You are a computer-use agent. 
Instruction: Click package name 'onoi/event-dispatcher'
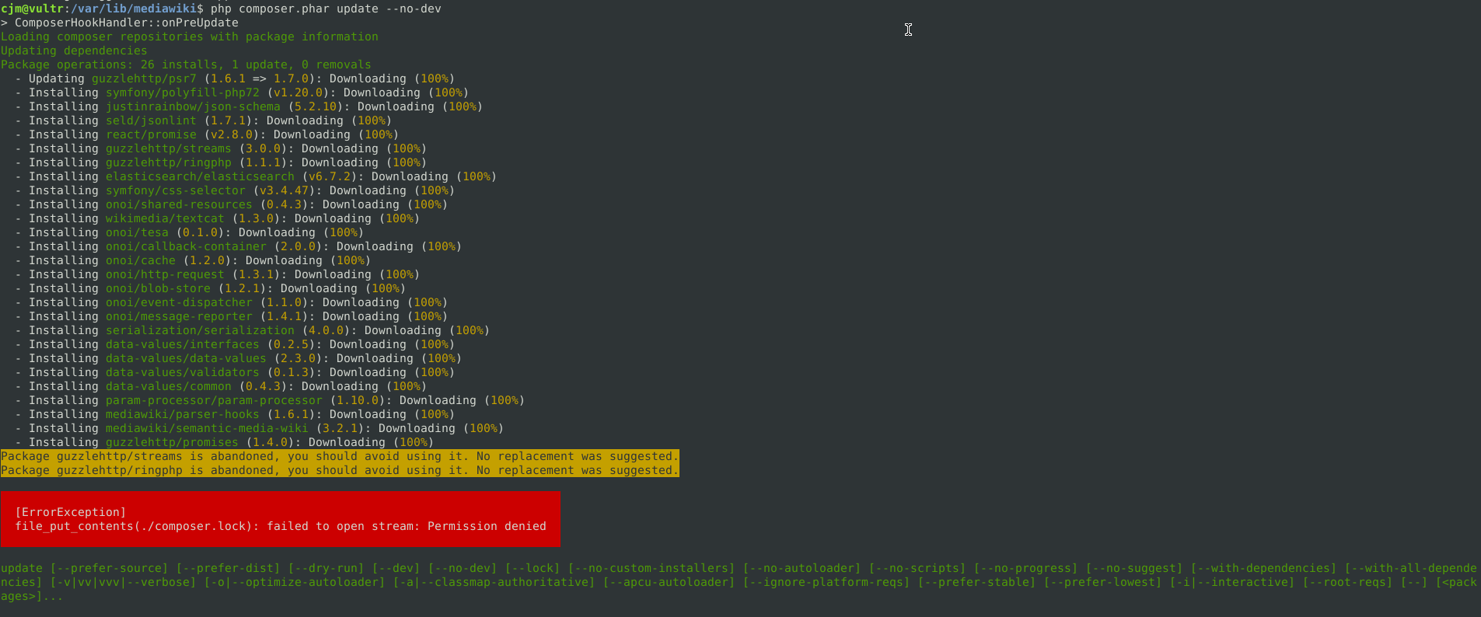pyautogui.click(x=179, y=302)
